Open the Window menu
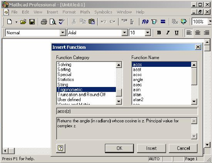Image resolution: width=212 pixels, height=163 pixels. (x=124, y=12)
